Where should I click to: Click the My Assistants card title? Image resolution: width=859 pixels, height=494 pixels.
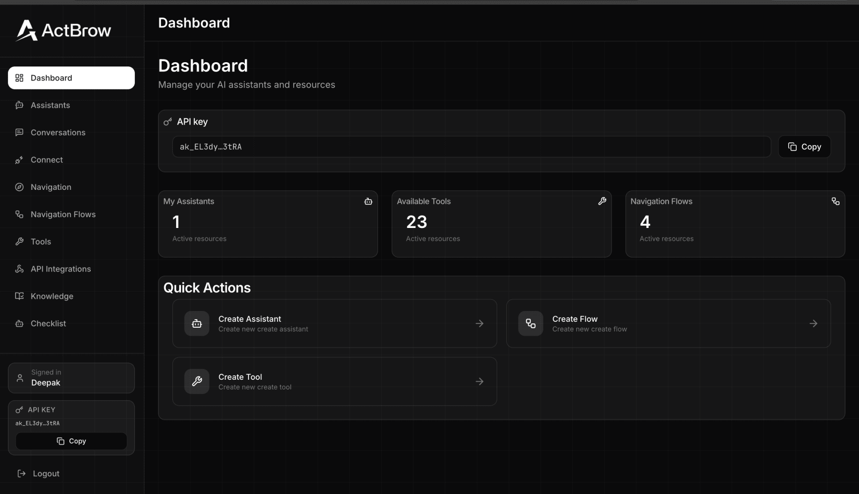point(189,201)
